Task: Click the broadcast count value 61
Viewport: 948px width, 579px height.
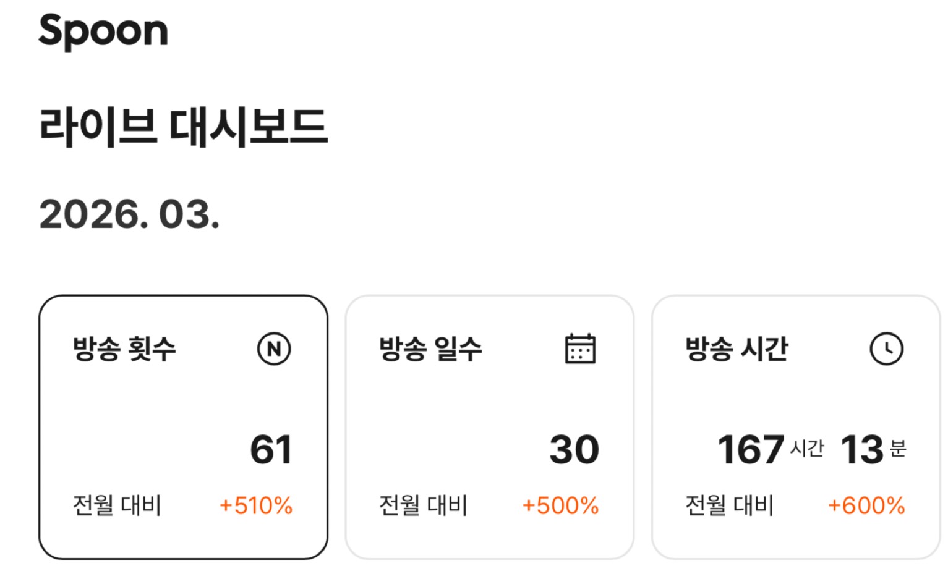Action: click(271, 449)
